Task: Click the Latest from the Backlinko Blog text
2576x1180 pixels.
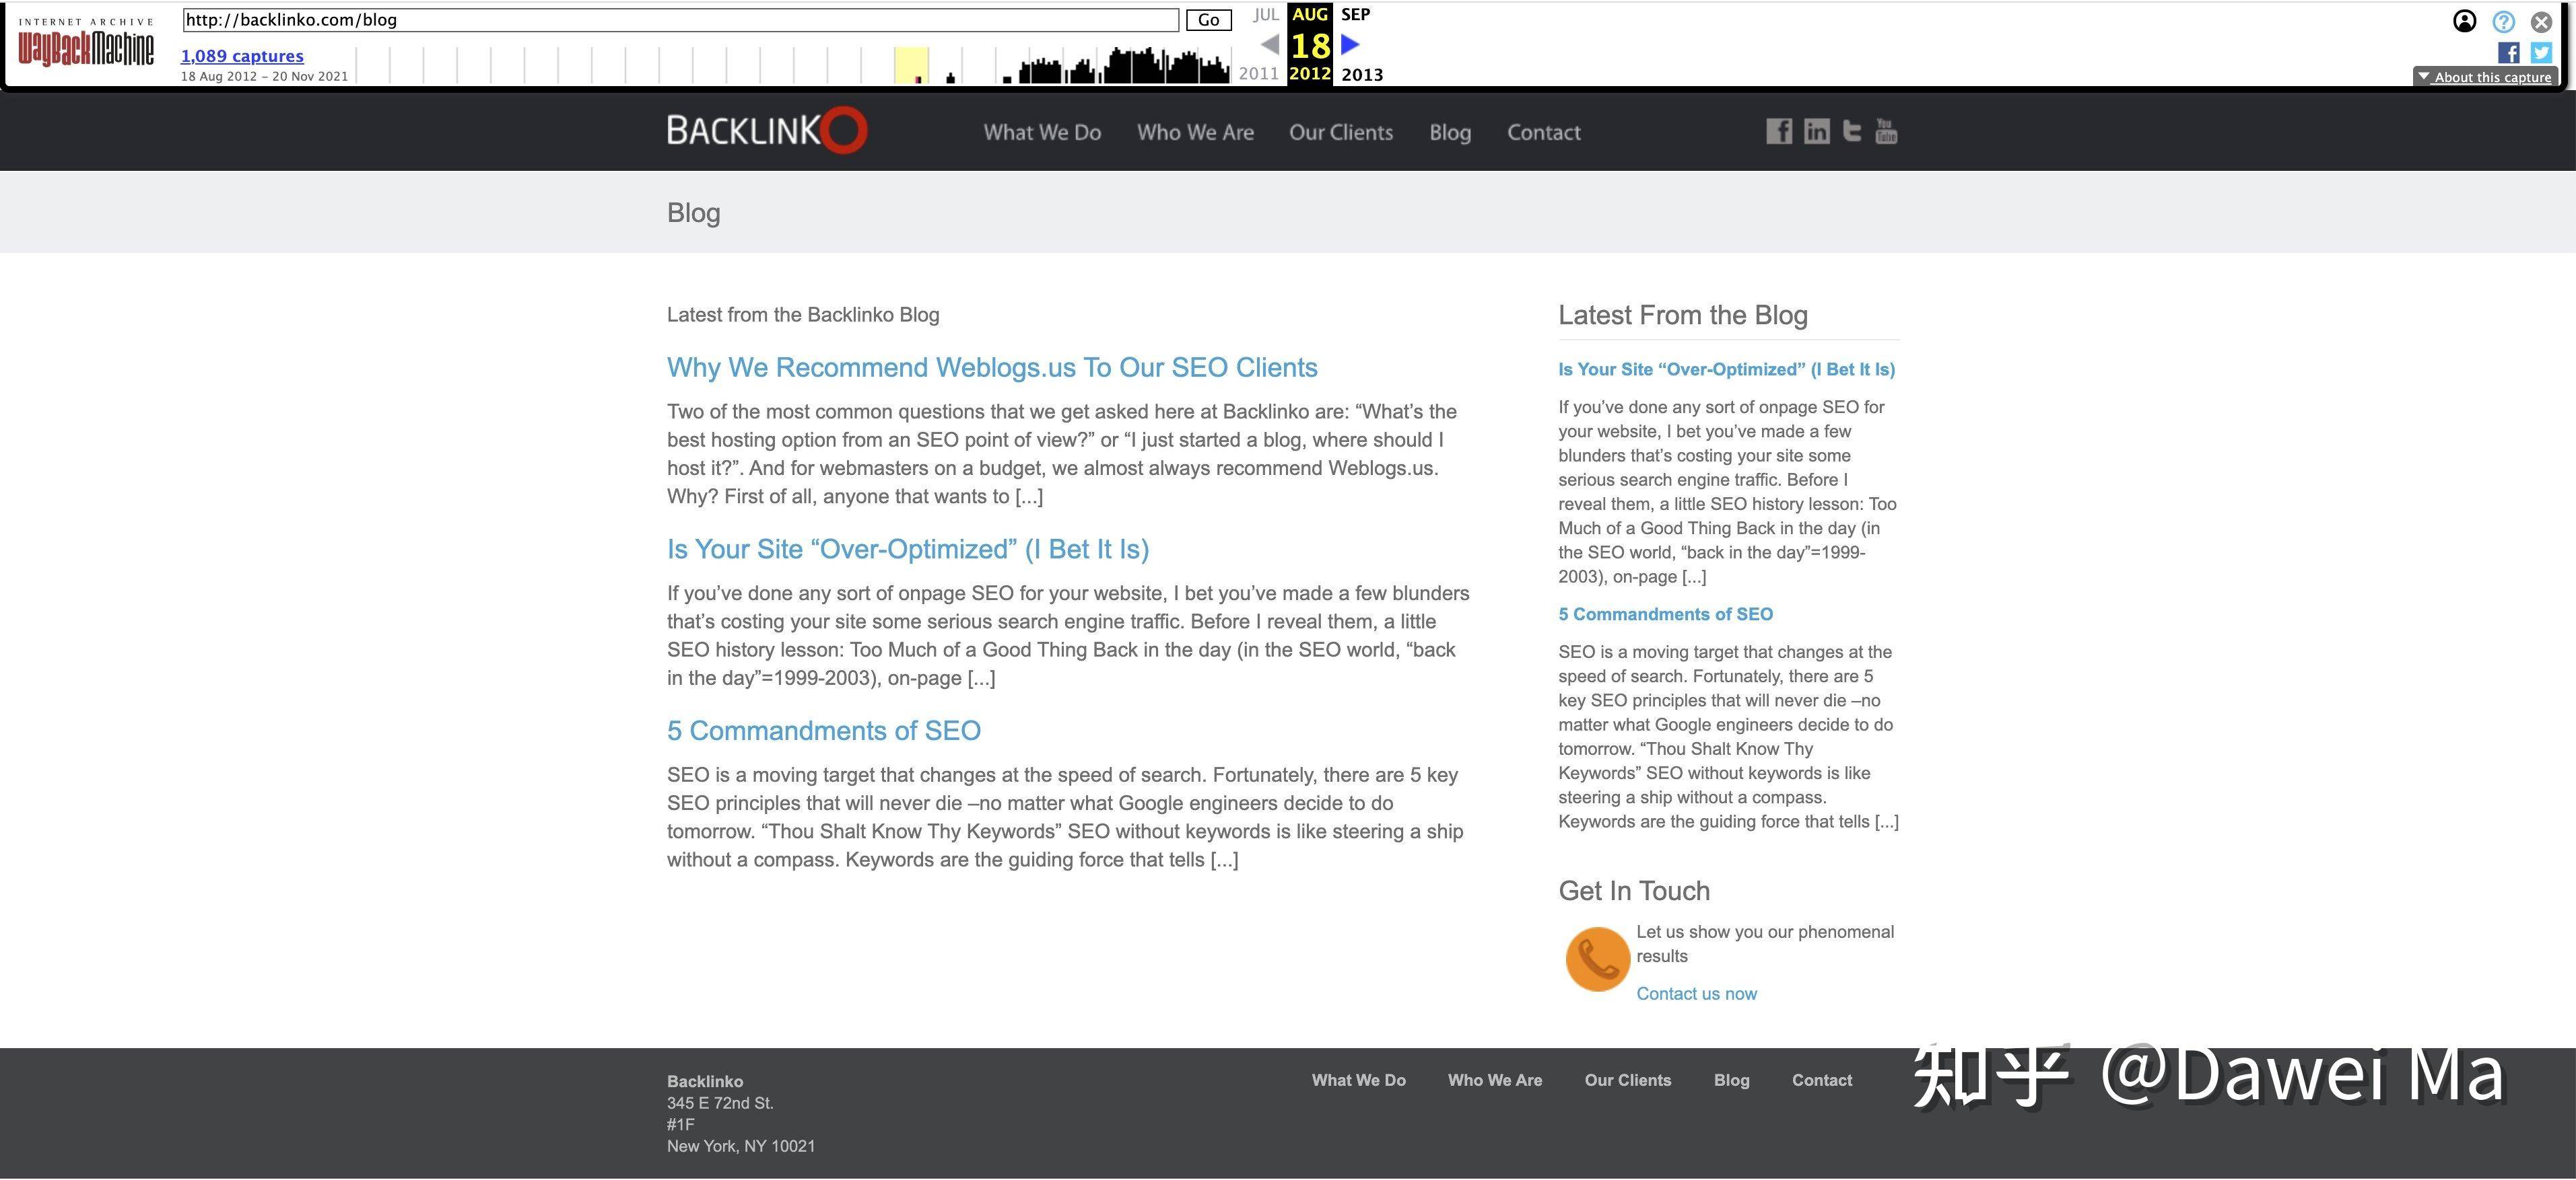Action: click(x=803, y=315)
